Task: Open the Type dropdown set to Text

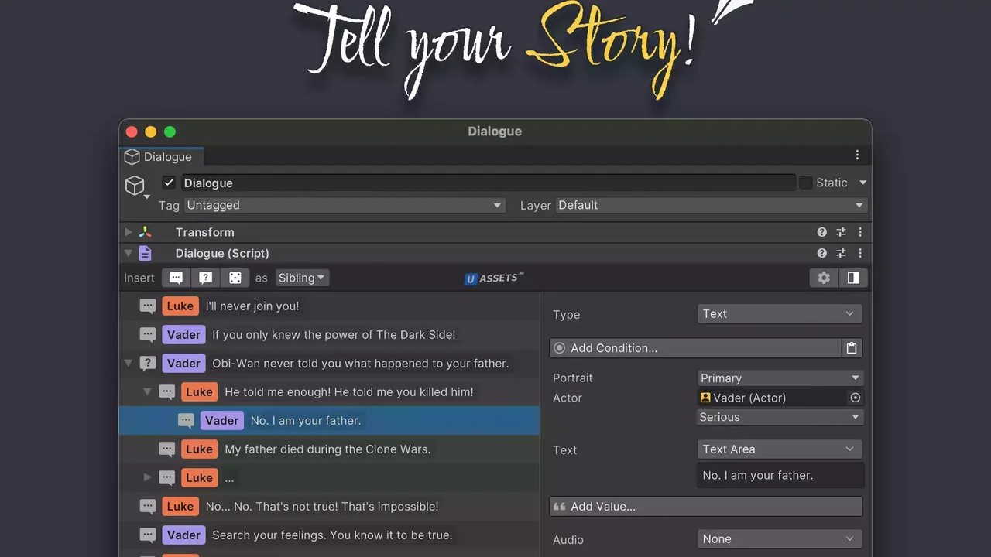Action: click(780, 314)
